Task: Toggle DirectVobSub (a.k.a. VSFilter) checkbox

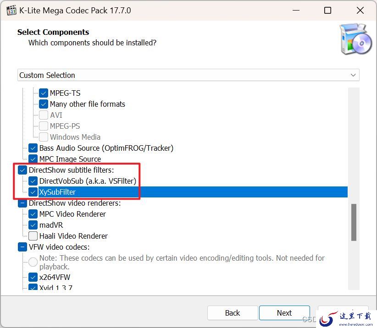Action: coord(33,181)
